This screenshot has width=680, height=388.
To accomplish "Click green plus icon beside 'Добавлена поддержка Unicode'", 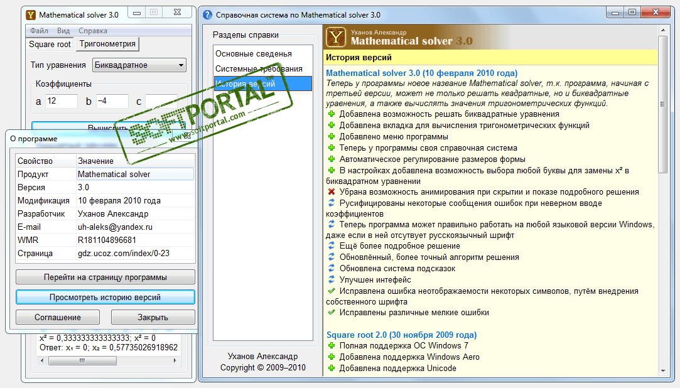I will pyautogui.click(x=332, y=368).
